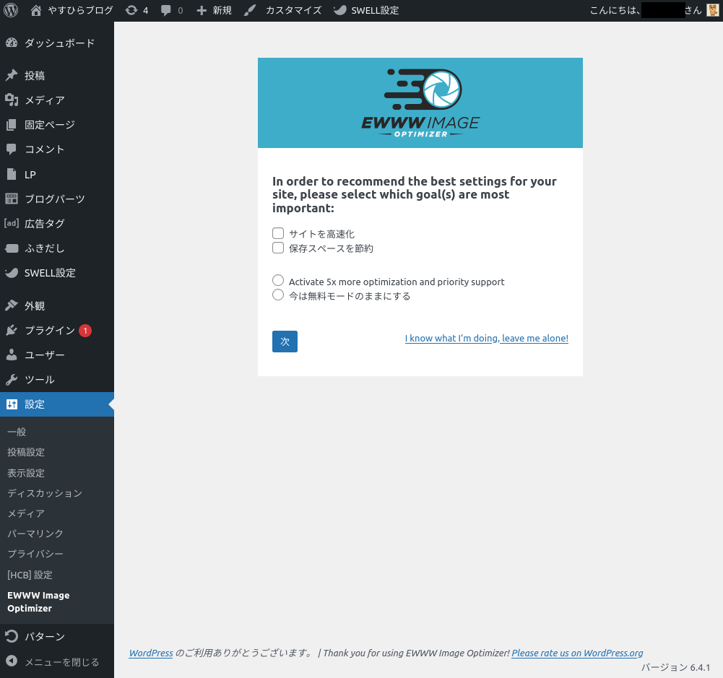Open パーマリンク settings submenu item
Viewport: 723px width, 678px height.
35,534
